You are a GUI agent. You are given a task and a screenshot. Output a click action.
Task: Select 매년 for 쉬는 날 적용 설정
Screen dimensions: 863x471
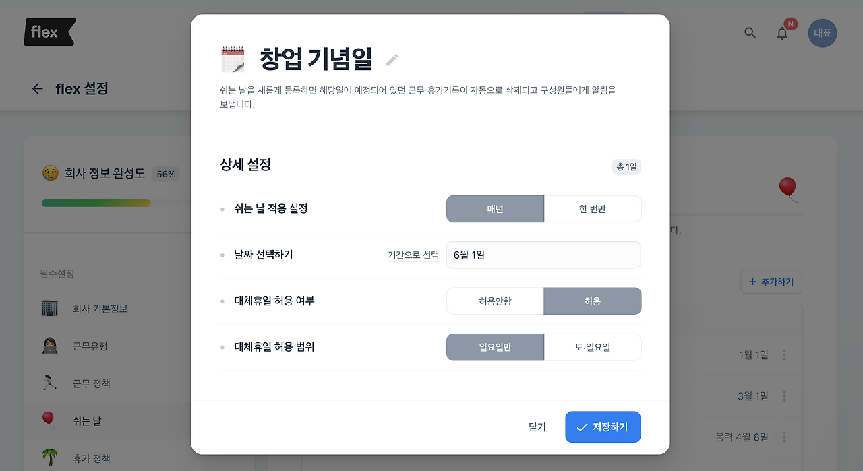[495, 209]
